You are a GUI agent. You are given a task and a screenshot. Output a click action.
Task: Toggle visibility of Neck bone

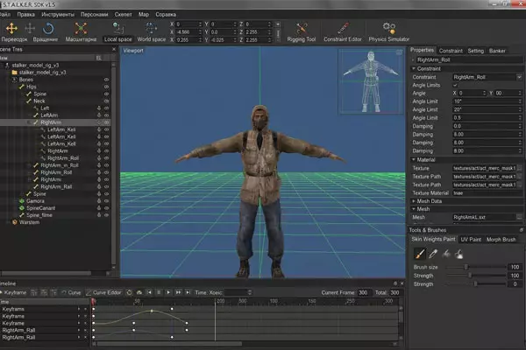106,101
